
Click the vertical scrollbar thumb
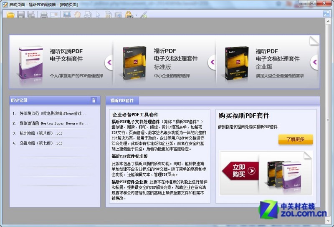click(x=328, y=120)
